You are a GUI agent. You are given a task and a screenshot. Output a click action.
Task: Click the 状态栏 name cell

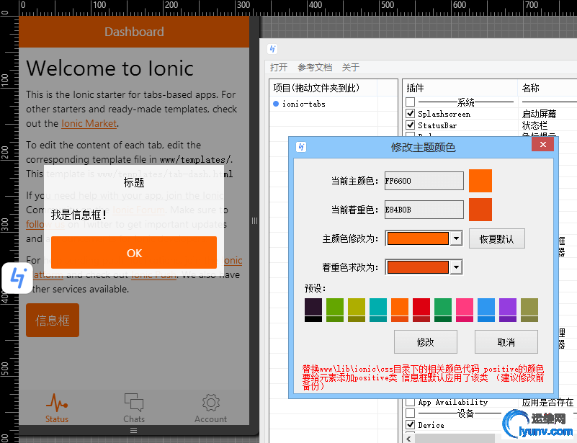click(x=534, y=125)
